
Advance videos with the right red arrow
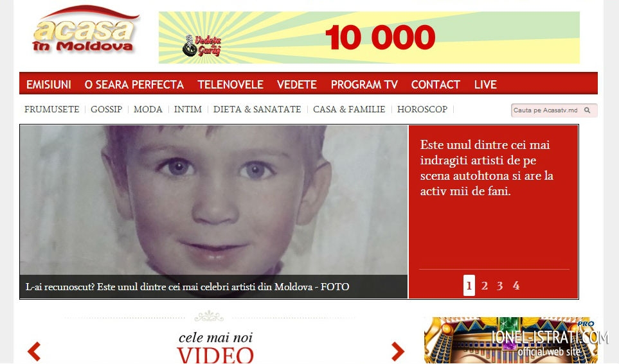click(x=397, y=351)
